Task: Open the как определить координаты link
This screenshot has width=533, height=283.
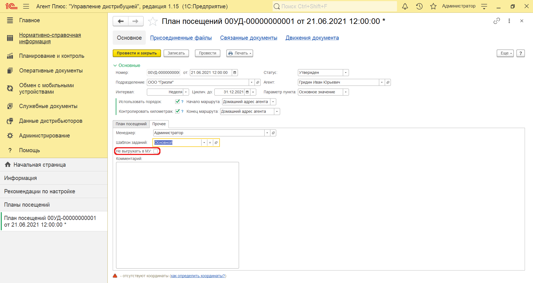Action: [x=198, y=276]
